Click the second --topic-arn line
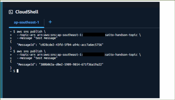Image resolution: width=175 pixels, height=100 pixels. click(x=79, y=55)
